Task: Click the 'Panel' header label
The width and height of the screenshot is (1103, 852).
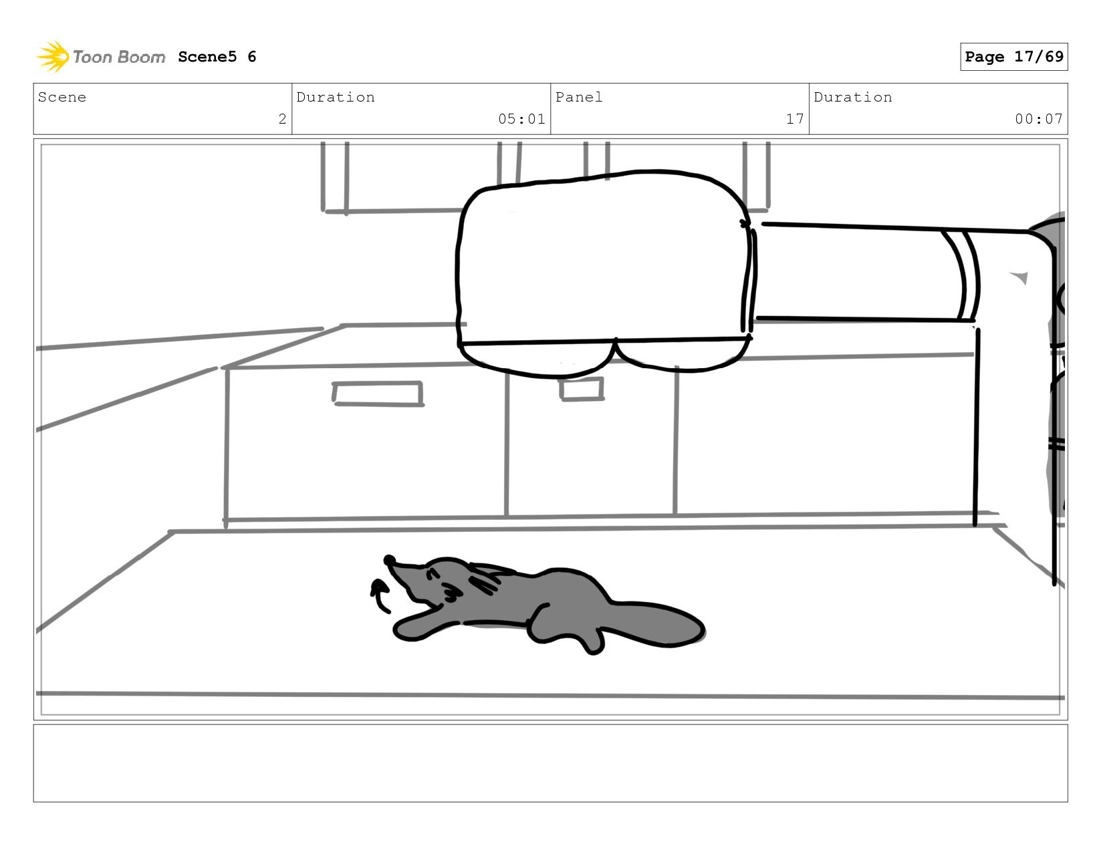Action: click(579, 97)
